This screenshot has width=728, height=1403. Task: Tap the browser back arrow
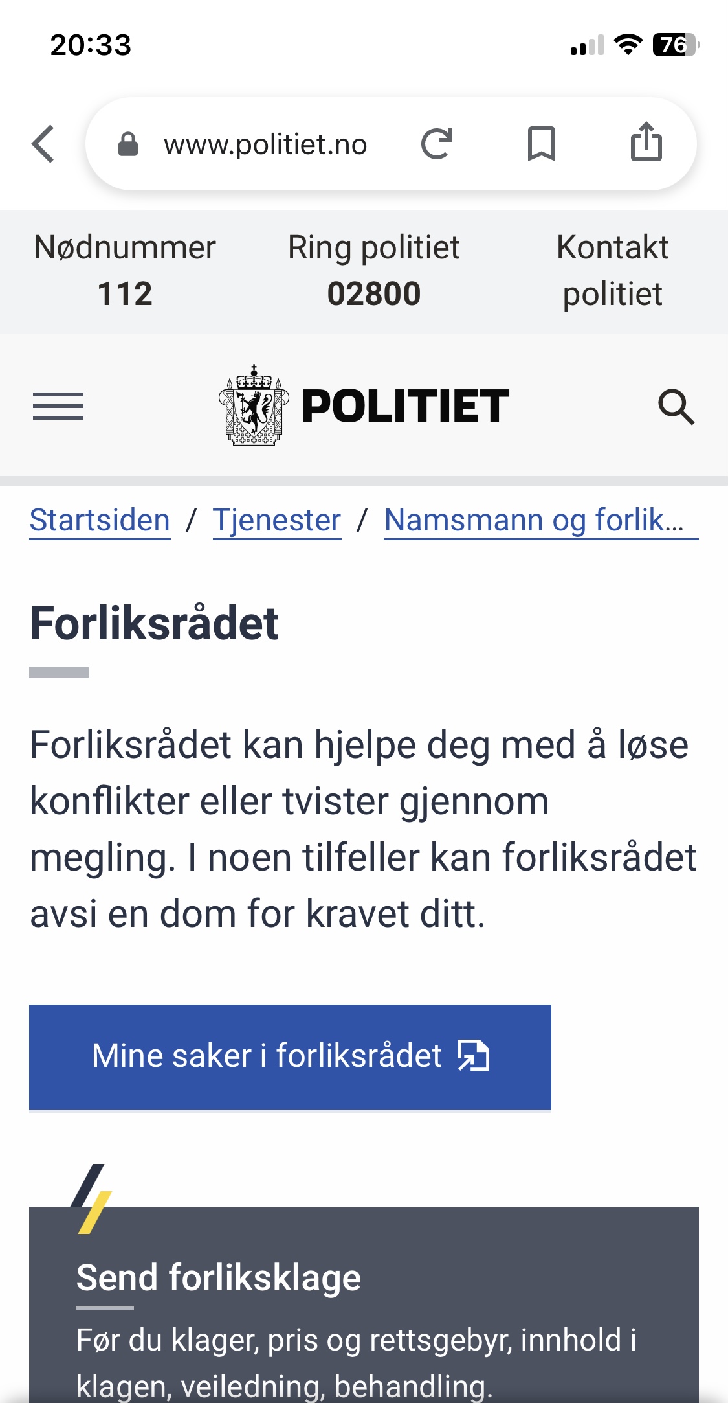[x=43, y=144]
